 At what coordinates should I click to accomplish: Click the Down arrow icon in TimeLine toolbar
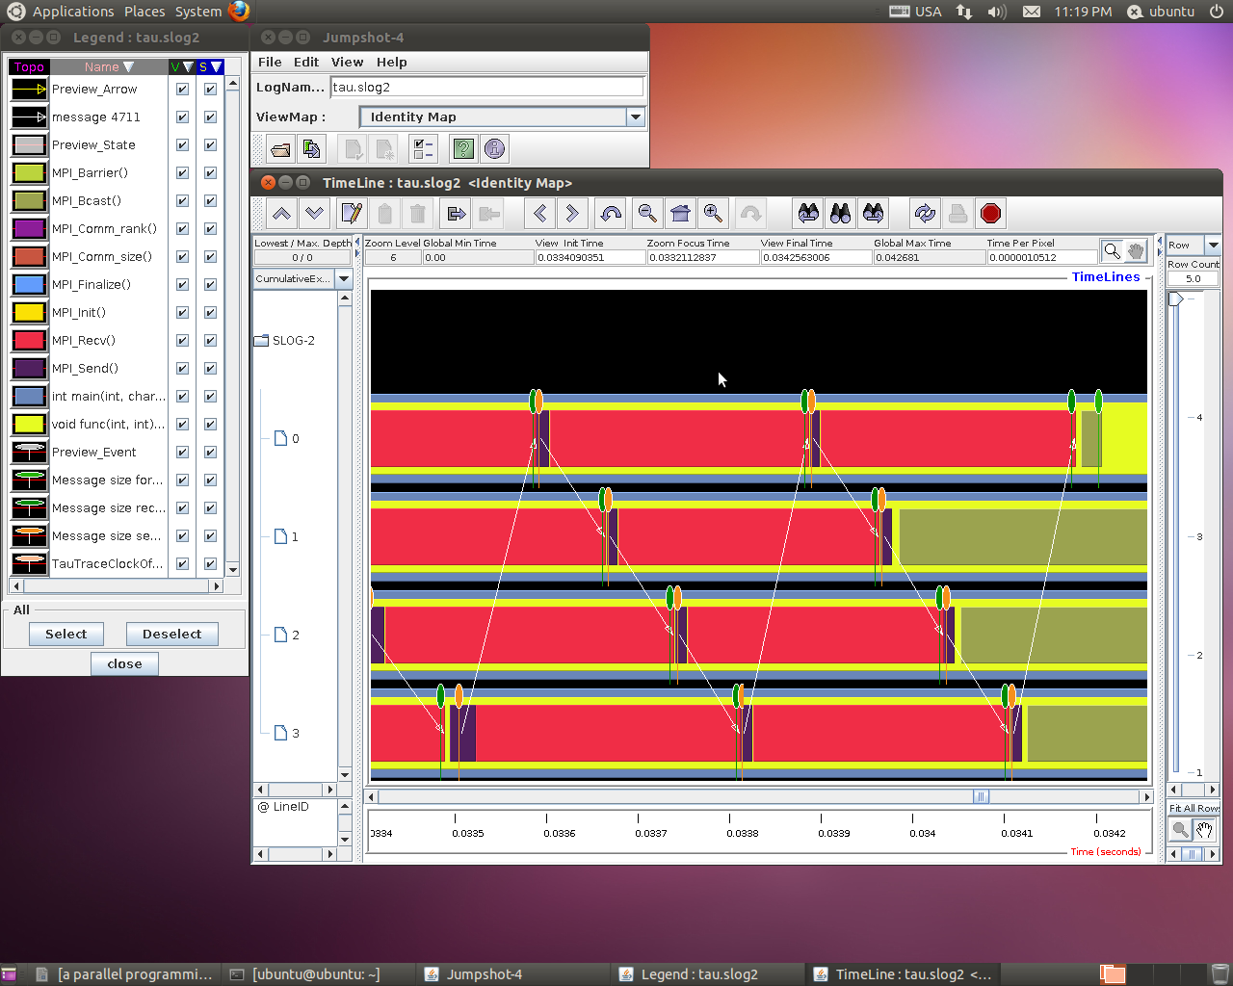point(314,214)
